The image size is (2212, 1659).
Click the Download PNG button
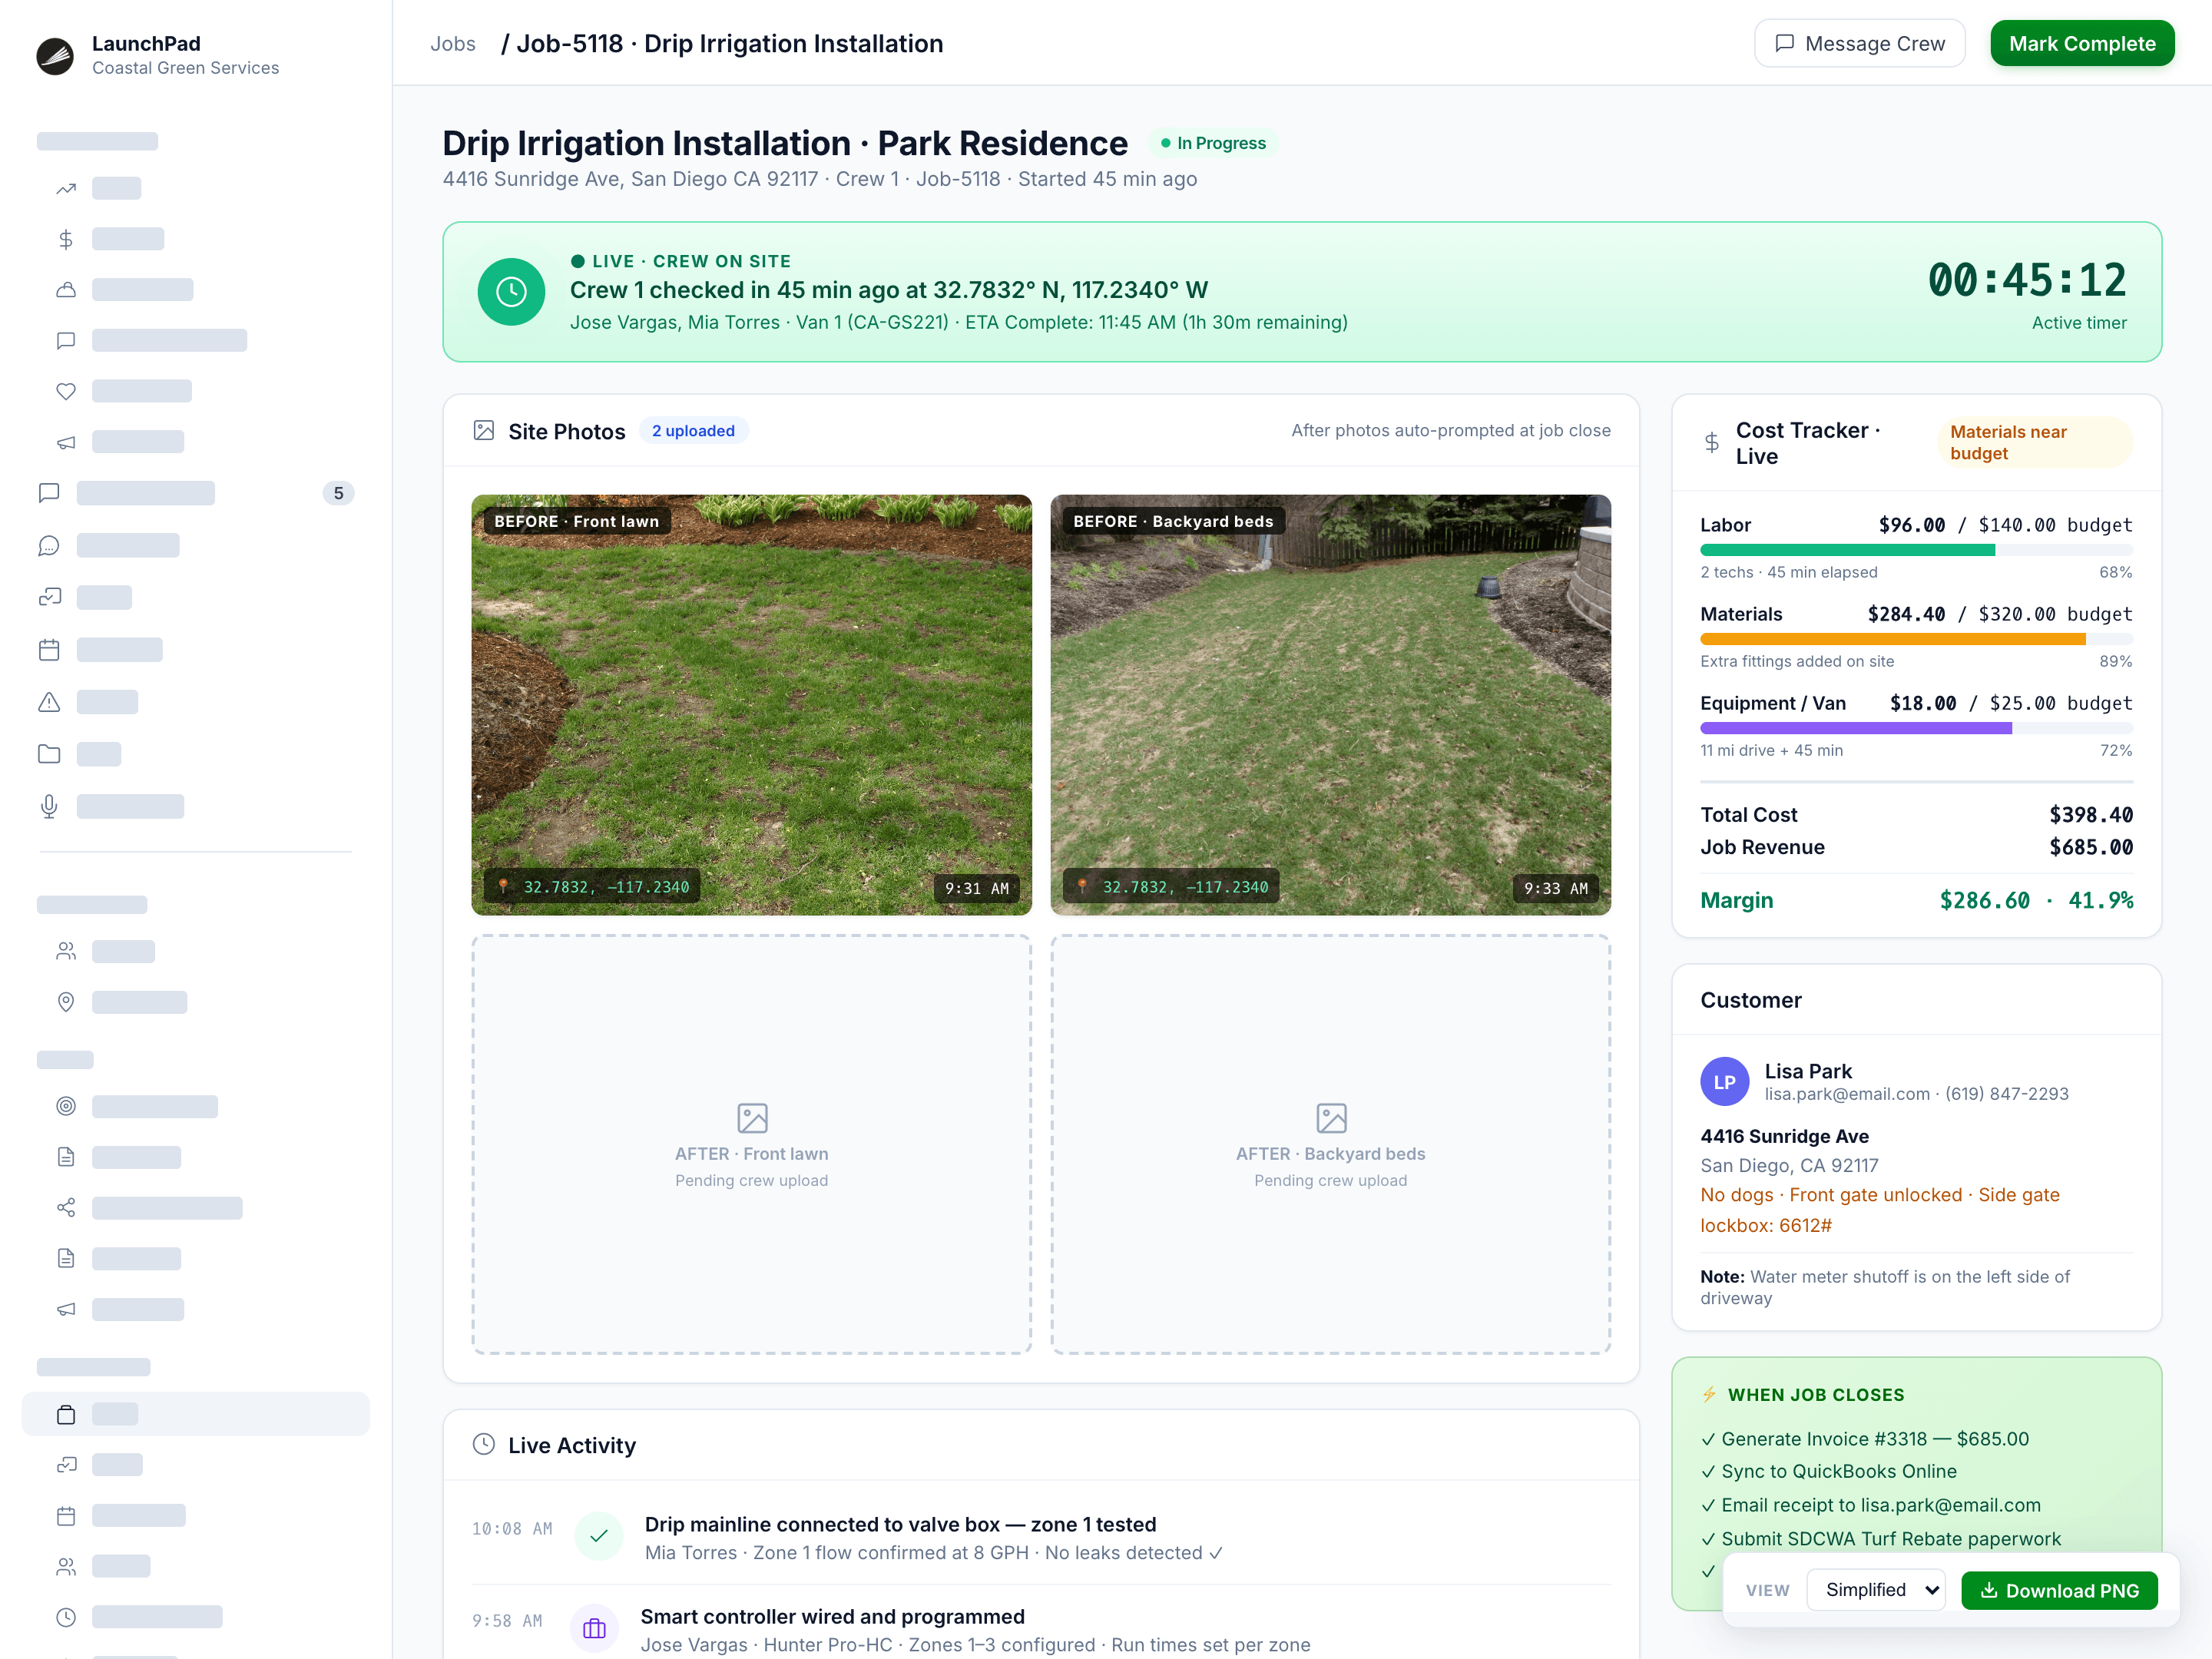click(x=2059, y=1591)
